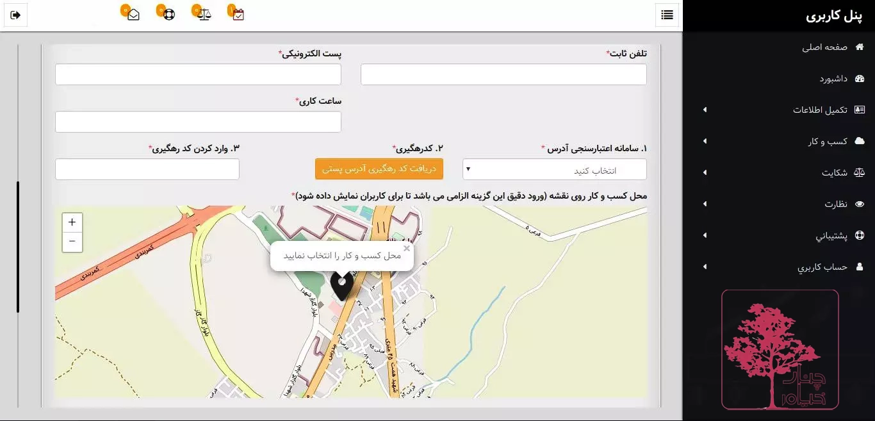
Task: Expand the شکایت menu arrow
Action: (x=705, y=172)
